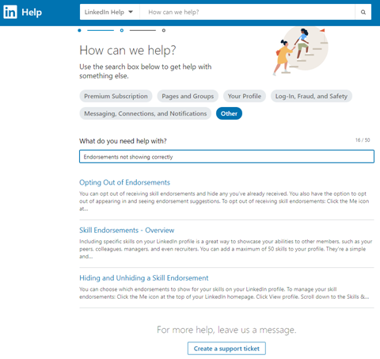
Task: Choose Log-In, Fraud, and Safety topic
Action: 311,96
